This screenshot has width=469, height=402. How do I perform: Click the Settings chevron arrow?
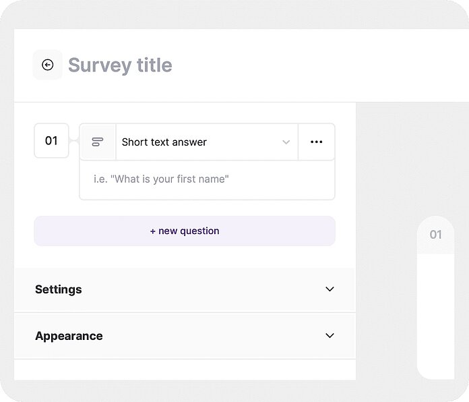pos(330,289)
